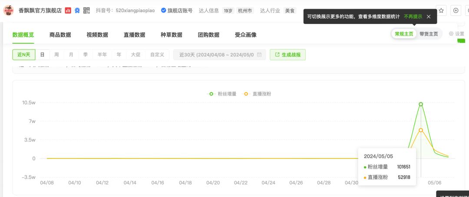The image size is (469, 197).
Task: Click the 香飘飘 store avatar image
Action: (x=8, y=10)
